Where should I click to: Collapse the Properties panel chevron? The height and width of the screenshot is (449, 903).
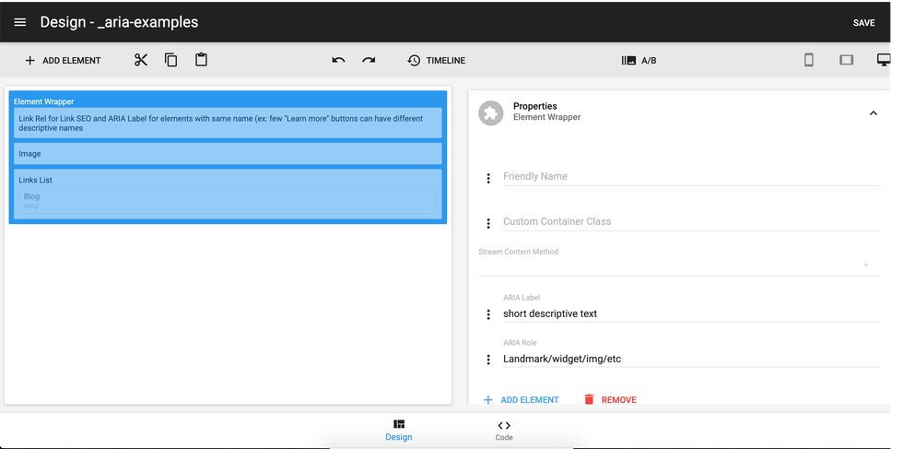(874, 112)
